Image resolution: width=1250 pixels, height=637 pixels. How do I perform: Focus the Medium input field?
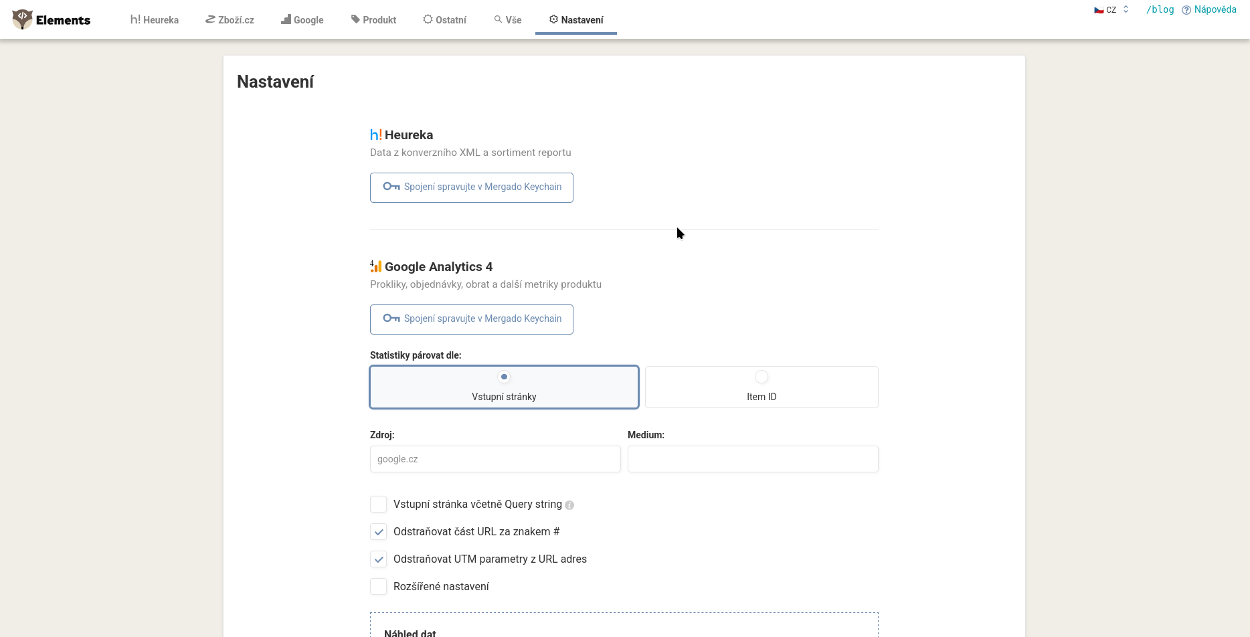pyautogui.click(x=753, y=459)
